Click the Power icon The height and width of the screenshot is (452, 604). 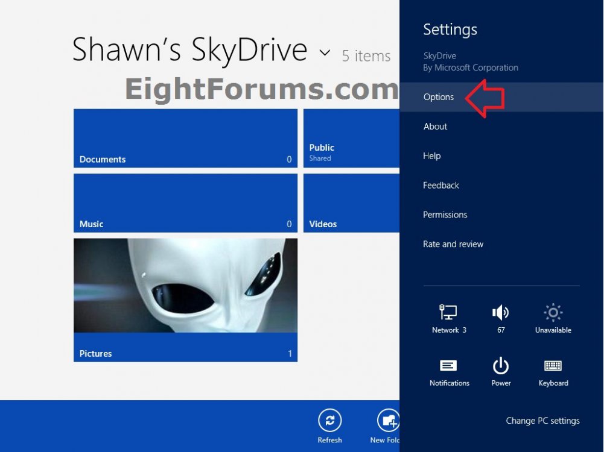click(500, 366)
